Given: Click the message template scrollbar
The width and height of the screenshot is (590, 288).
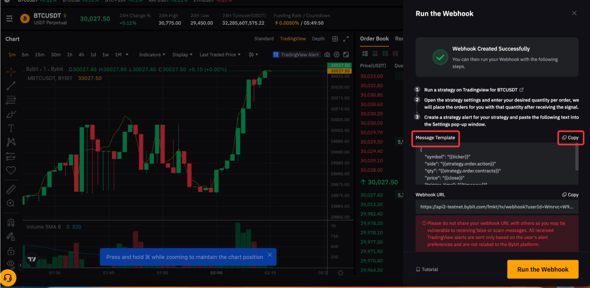Looking at the screenshot, I should point(577,159).
